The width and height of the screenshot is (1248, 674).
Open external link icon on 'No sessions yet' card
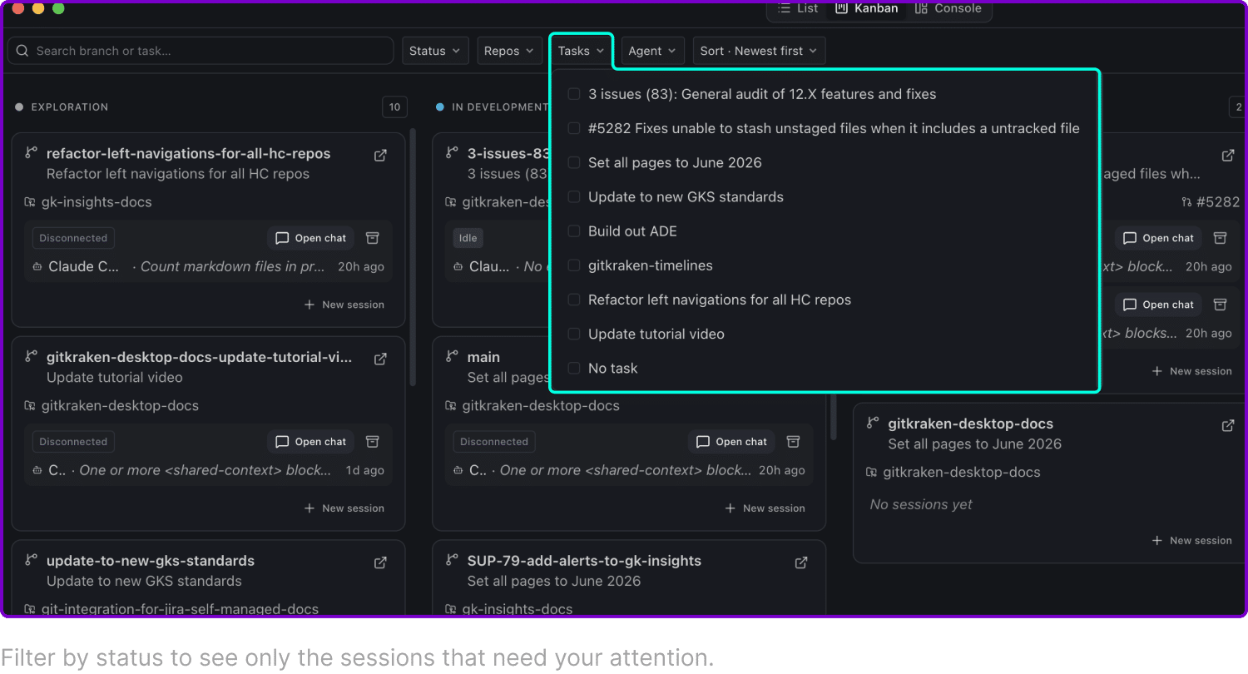[1228, 425]
